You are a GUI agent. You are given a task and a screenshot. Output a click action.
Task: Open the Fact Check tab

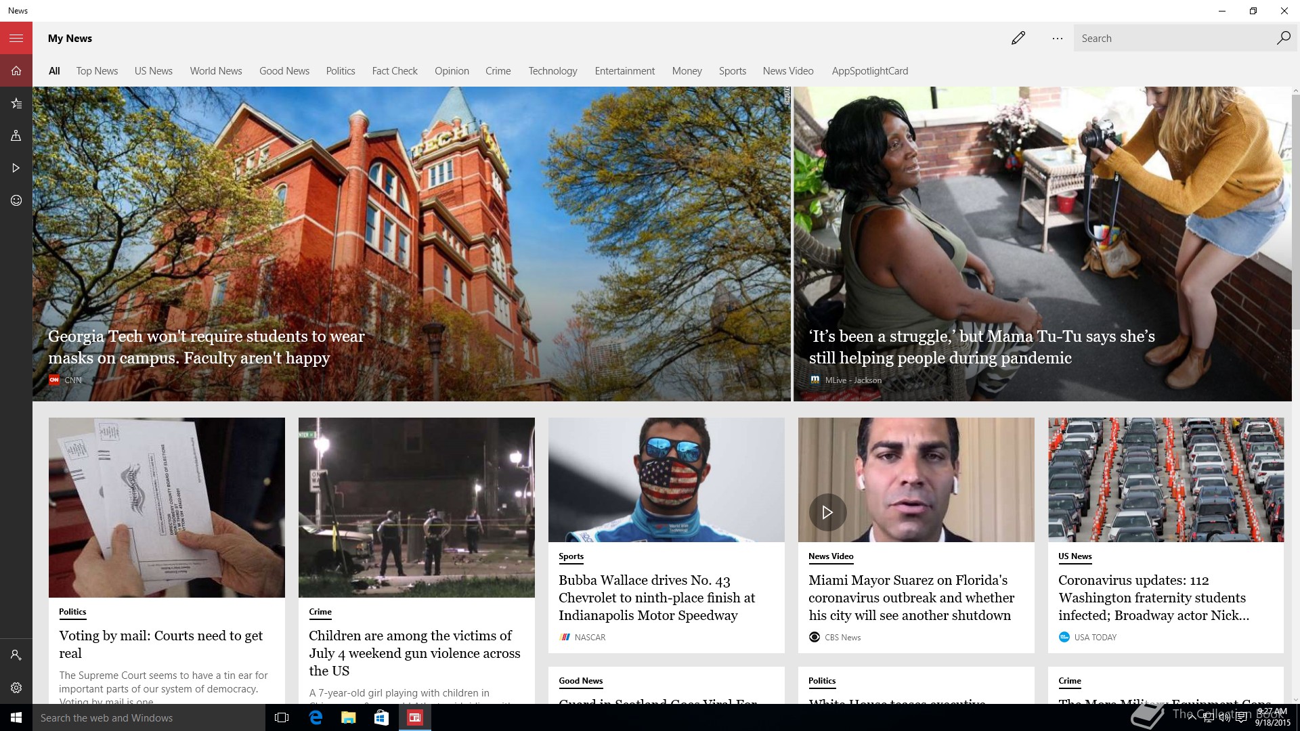(x=395, y=71)
